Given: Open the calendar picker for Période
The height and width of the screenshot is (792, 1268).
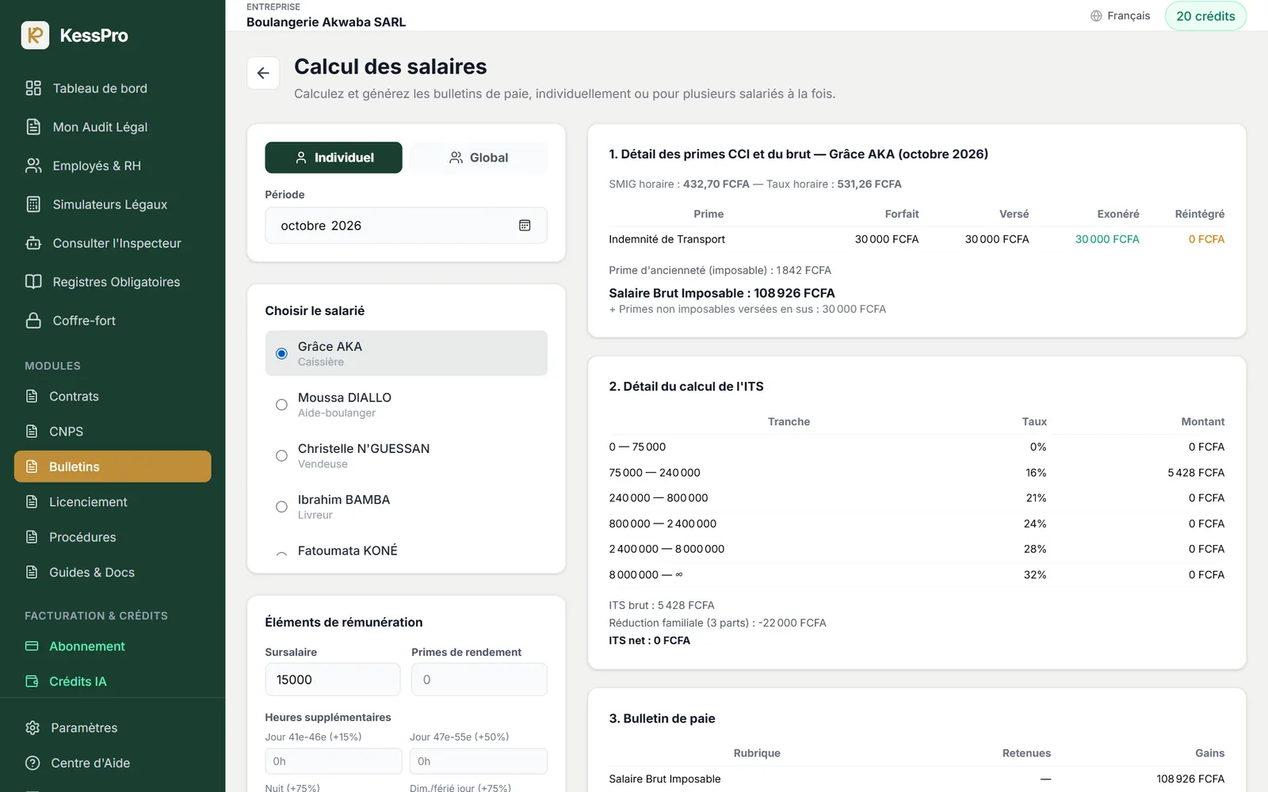Looking at the screenshot, I should (x=525, y=226).
